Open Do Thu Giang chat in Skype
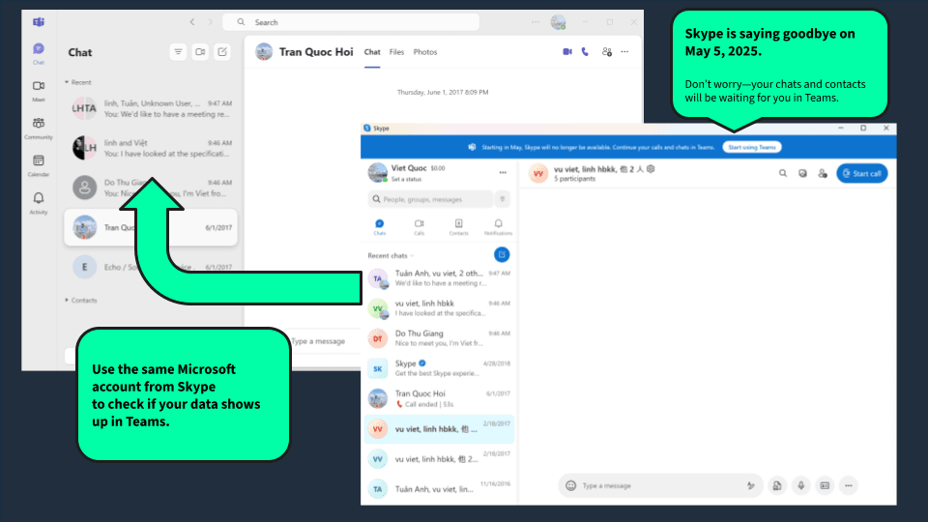 coord(439,338)
